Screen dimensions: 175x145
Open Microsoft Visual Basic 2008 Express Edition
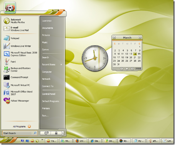coord(20,54)
